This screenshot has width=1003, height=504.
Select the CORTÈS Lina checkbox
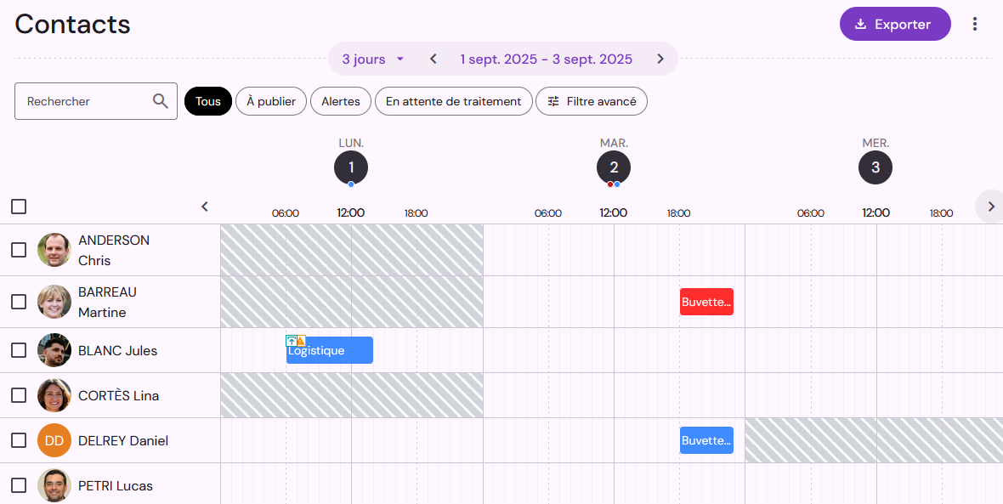[19, 395]
